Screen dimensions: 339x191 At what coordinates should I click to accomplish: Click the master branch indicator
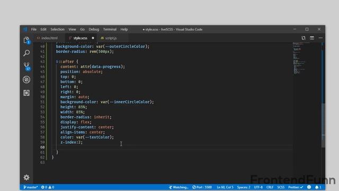pos(31,187)
